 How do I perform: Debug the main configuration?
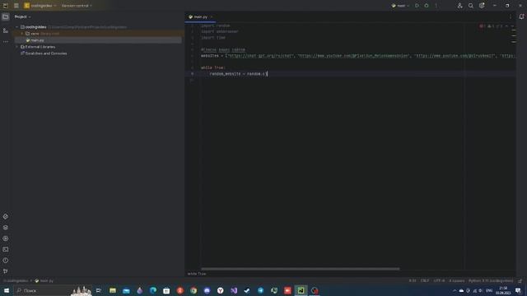[427, 6]
